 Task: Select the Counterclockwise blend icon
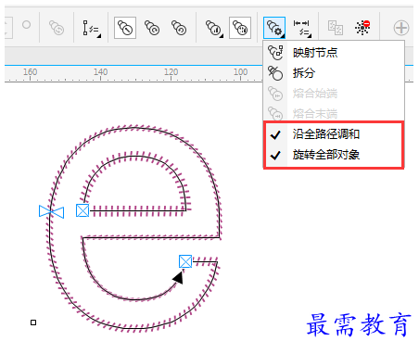(179, 28)
